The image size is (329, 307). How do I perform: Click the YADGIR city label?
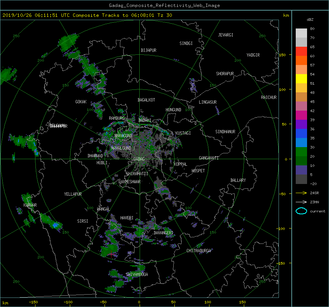(x=253, y=55)
